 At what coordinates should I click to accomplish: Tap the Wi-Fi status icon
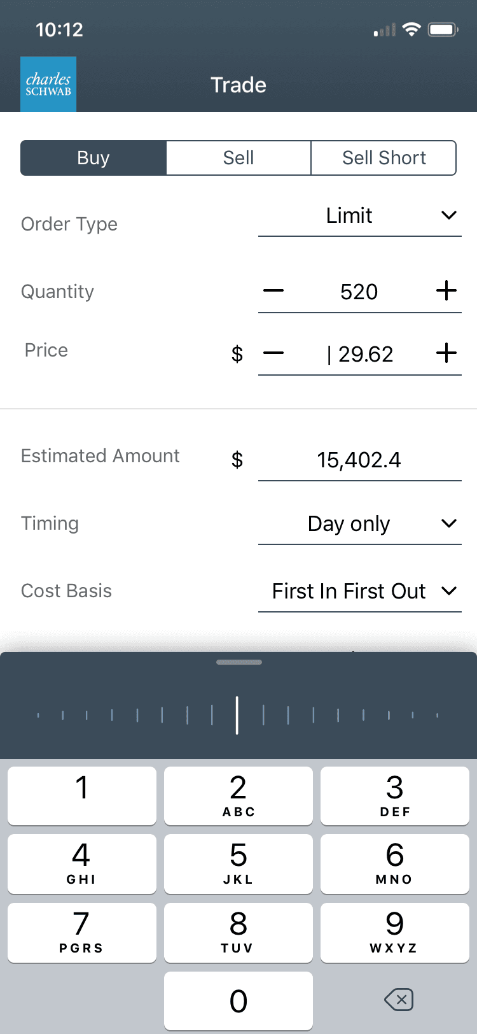click(x=412, y=30)
